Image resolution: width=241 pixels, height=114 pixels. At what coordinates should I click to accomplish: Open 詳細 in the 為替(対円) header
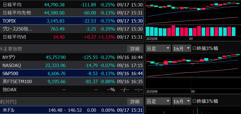pos(135,101)
